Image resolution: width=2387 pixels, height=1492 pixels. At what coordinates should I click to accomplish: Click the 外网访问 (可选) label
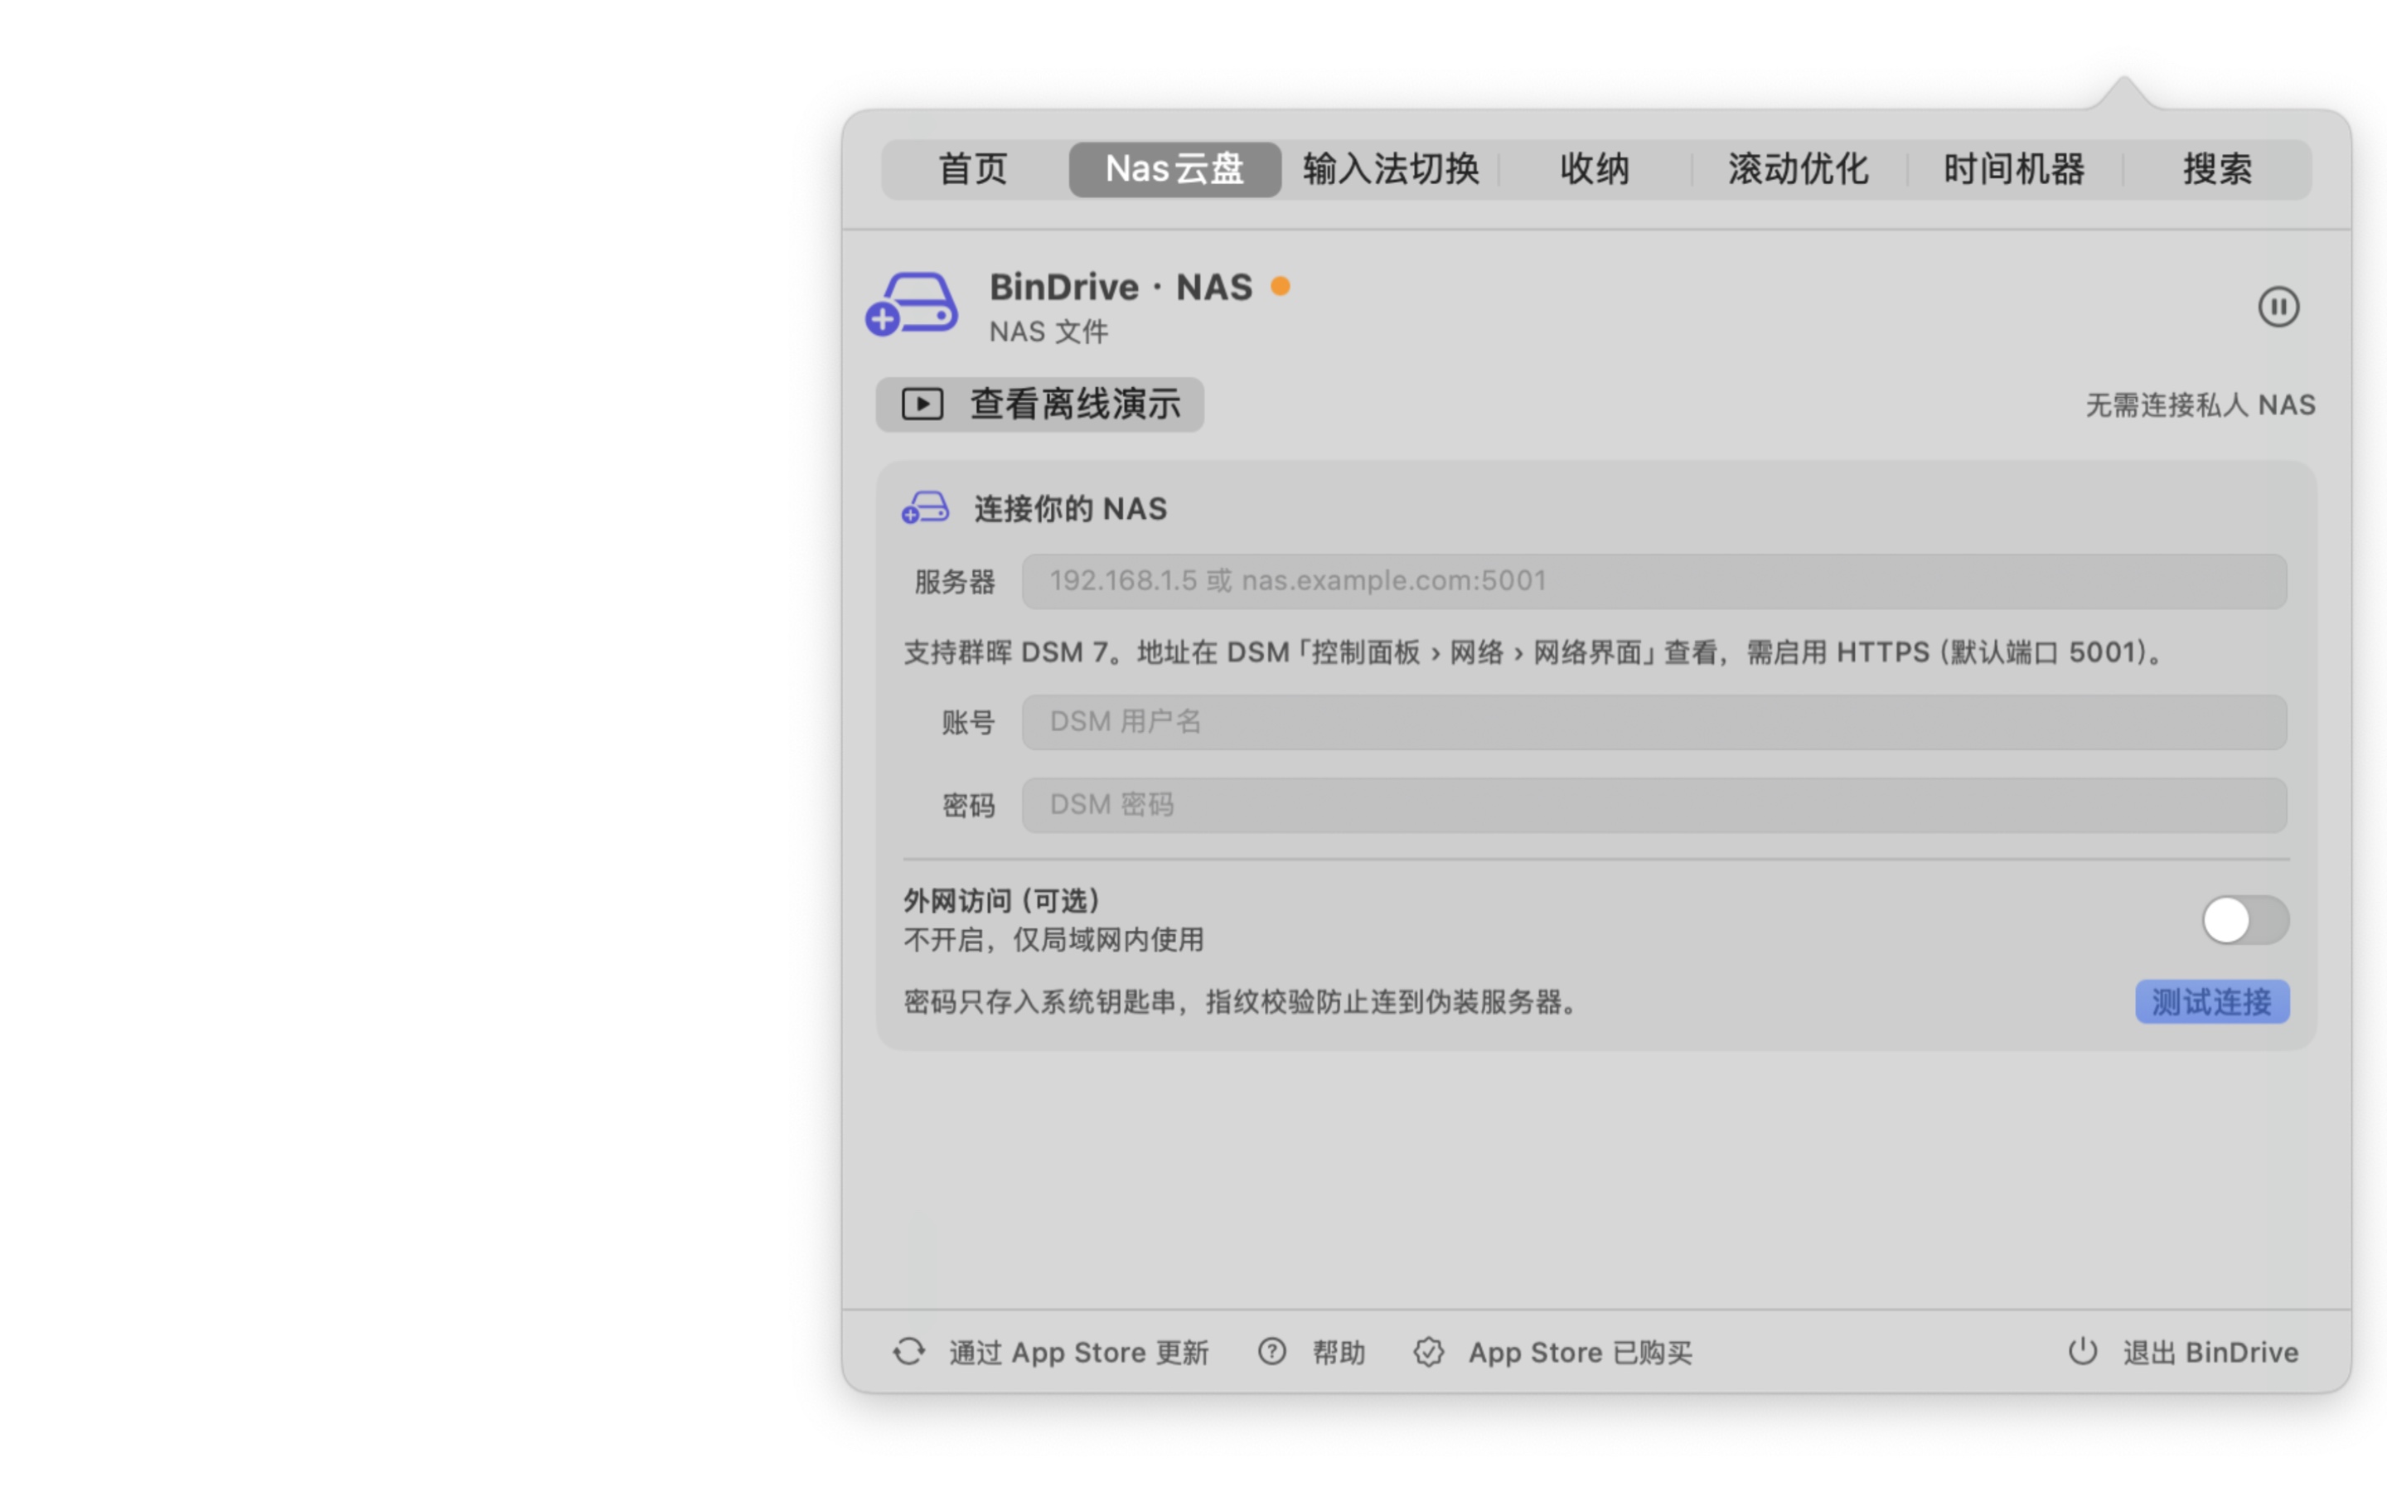pos(1002,900)
